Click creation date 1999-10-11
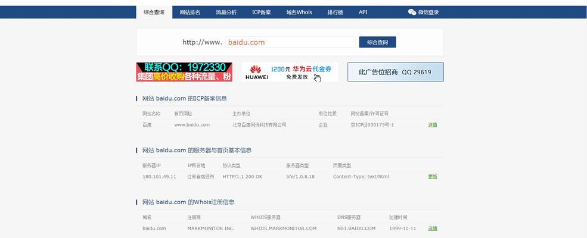 (x=402, y=228)
